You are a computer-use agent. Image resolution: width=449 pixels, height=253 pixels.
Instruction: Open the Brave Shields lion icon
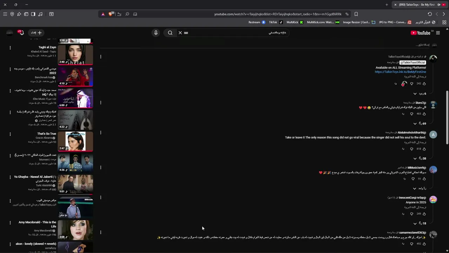click(111, 14)
